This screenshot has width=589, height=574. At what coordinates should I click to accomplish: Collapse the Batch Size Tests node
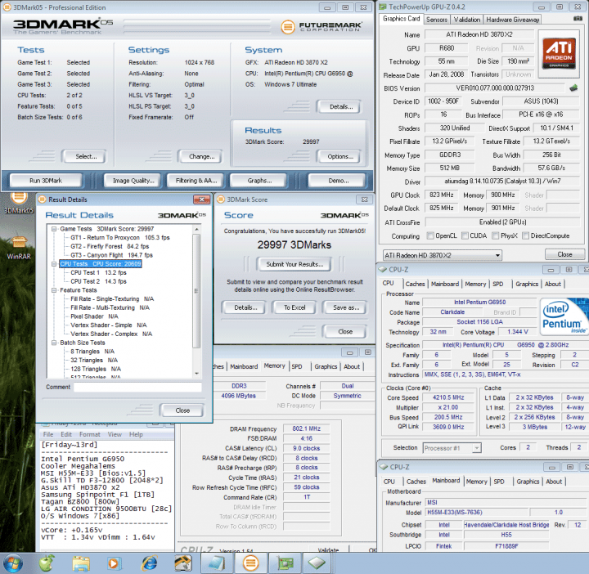coord(54,343)
